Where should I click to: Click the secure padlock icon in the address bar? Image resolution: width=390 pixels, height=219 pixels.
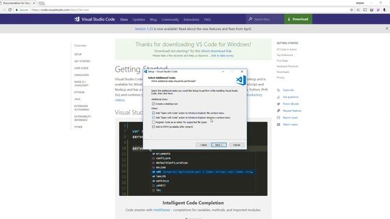pyautogui.click(x=16, y=10)
